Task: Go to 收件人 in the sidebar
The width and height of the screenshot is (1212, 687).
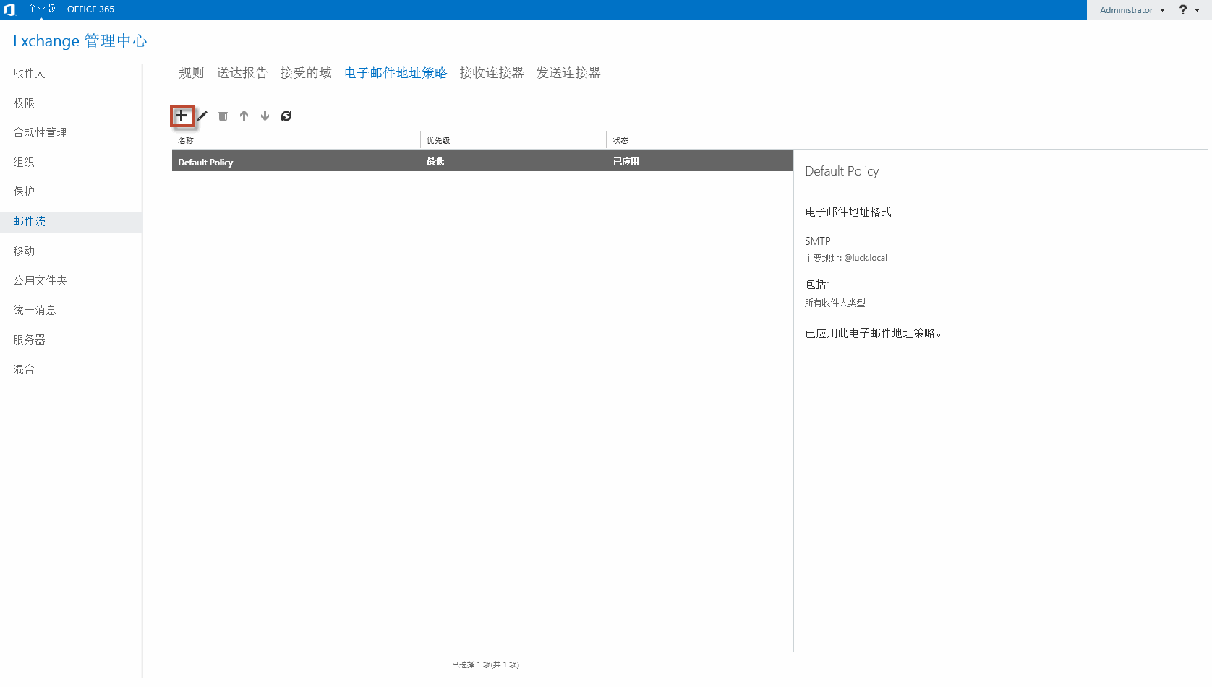Action: pos(29,73)
